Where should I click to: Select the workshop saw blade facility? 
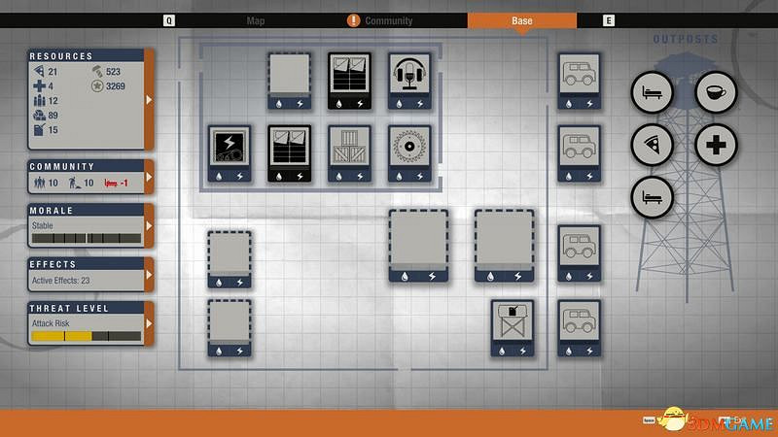point(409,148)
